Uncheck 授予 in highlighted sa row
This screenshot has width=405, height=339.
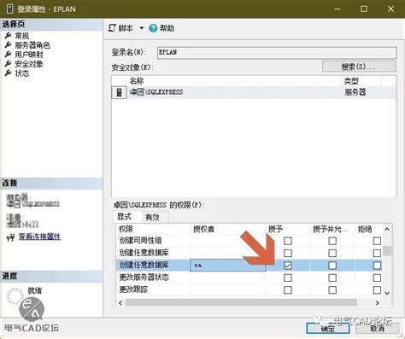pos(288,266)
